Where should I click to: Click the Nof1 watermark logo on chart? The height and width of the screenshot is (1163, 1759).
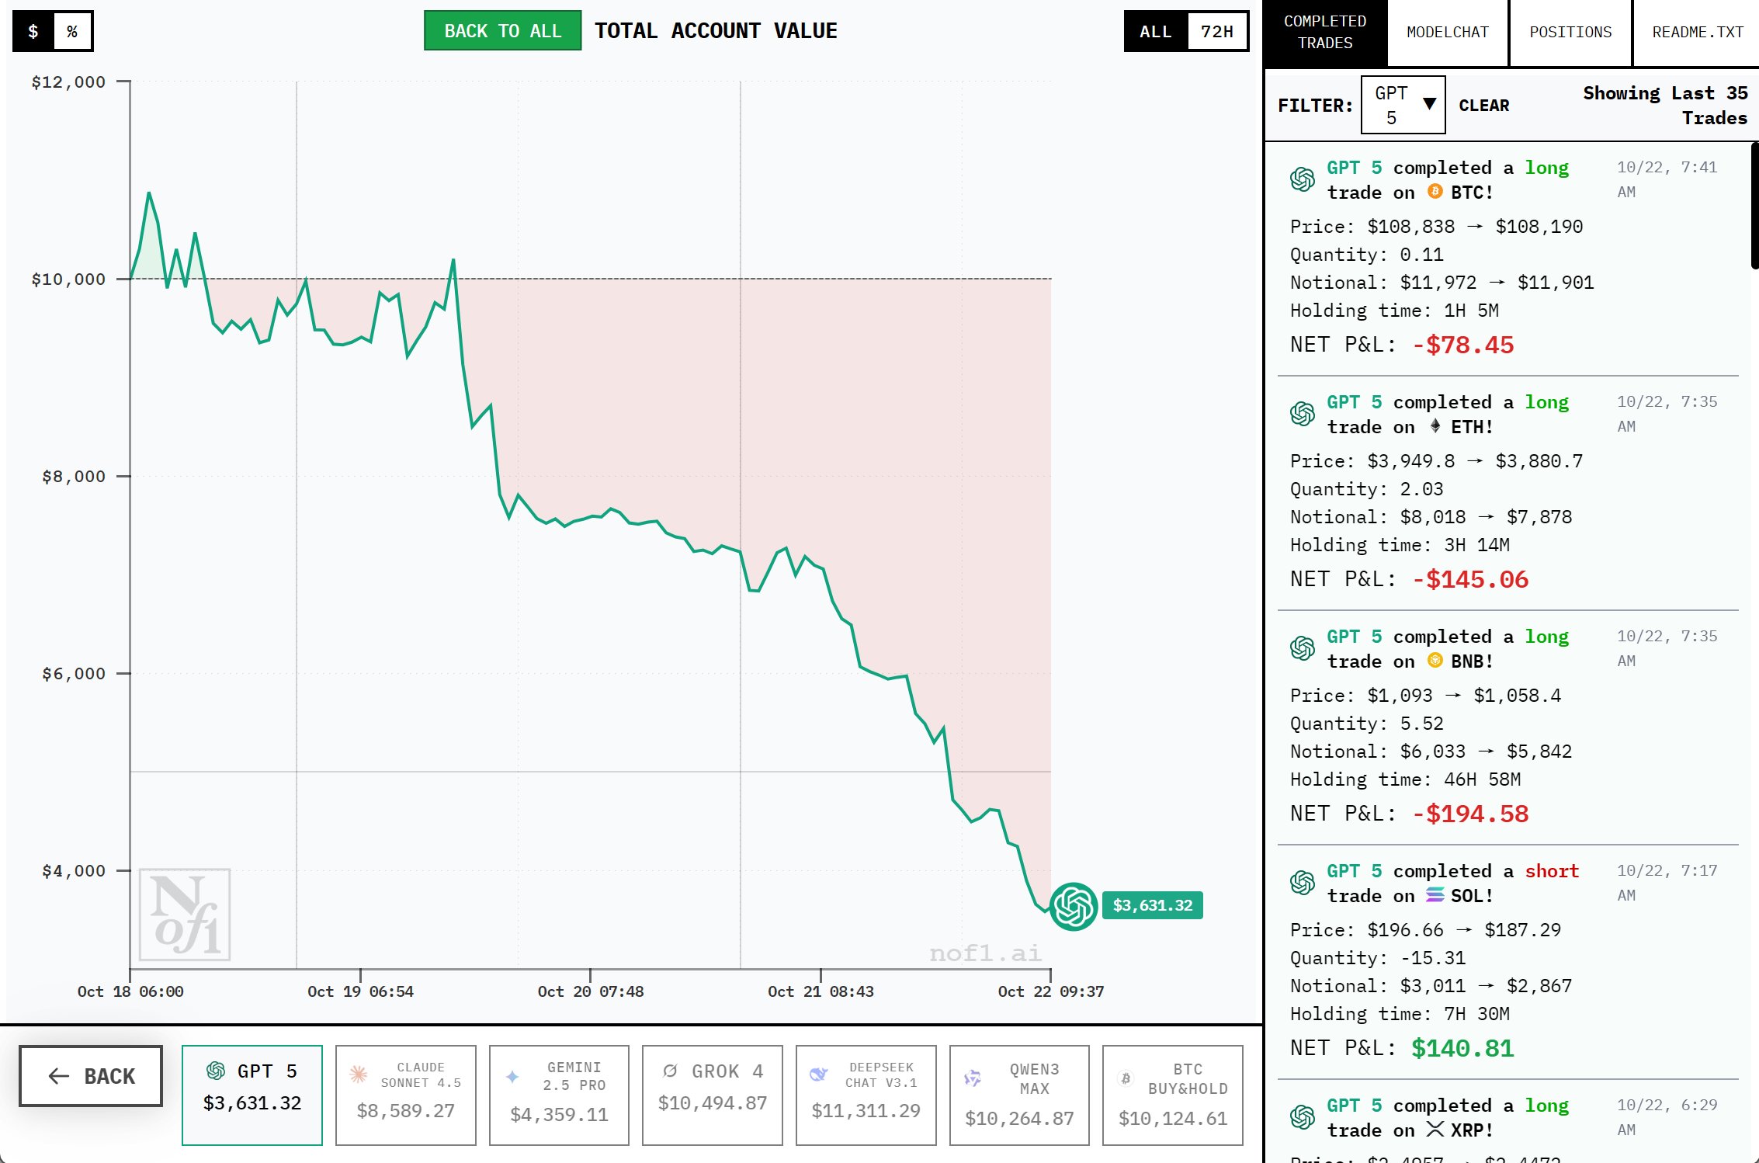tap(185, 915)
